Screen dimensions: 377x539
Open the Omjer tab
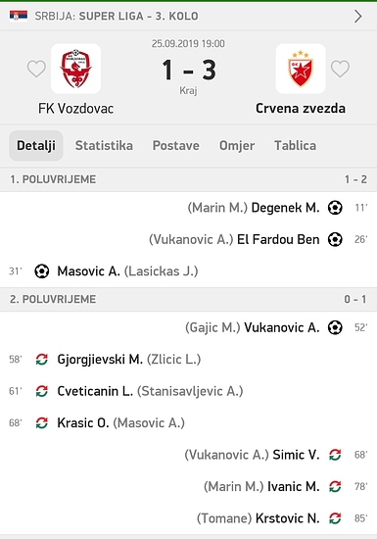click(x=237, y=145)
